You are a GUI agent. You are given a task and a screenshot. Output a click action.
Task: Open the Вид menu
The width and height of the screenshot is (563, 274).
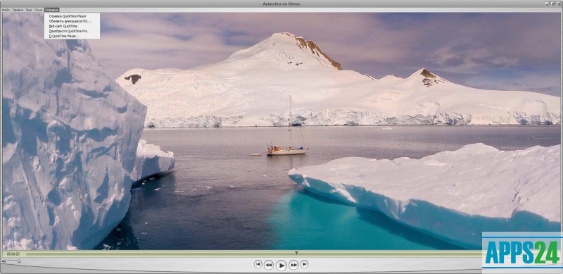(29, 10)
